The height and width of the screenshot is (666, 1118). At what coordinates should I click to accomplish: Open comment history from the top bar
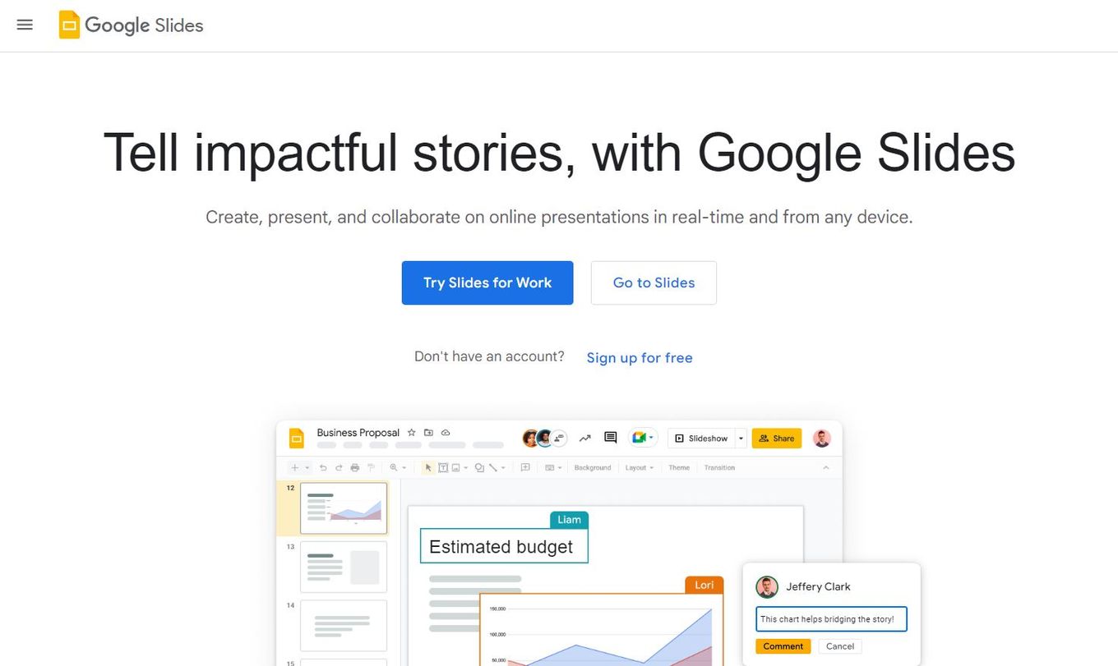[x=610, y=438]
